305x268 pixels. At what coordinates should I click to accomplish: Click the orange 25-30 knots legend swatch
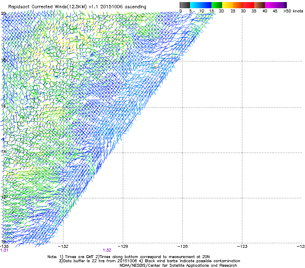(x=238, y=5)
